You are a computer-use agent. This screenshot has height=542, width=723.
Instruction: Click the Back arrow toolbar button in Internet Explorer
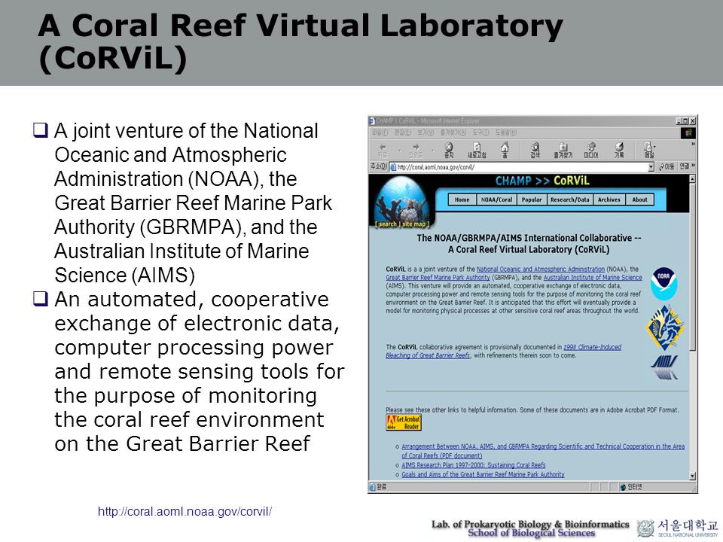point(383,150)
